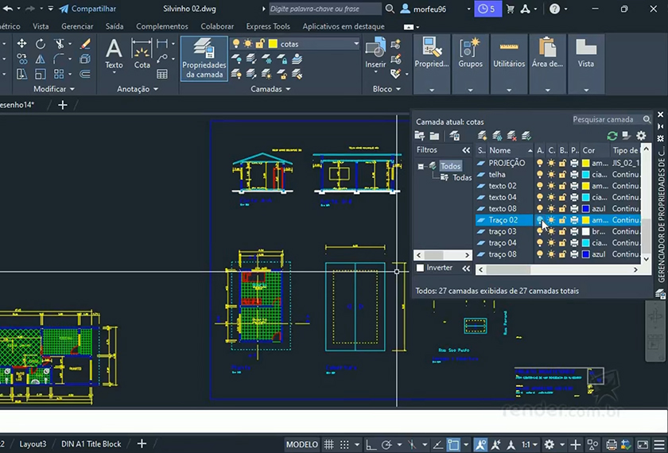Screen dimensions: 668x453
Task: Check the Inverter filter checkbox
Action: pos(421,268)
